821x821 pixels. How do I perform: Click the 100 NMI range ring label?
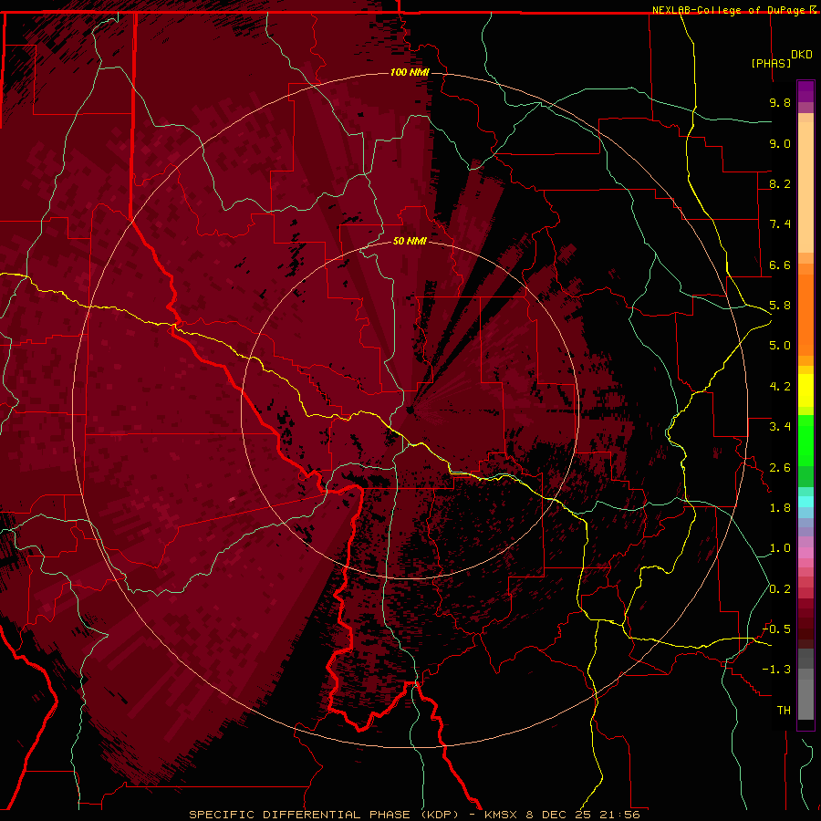tap(410, 72)
